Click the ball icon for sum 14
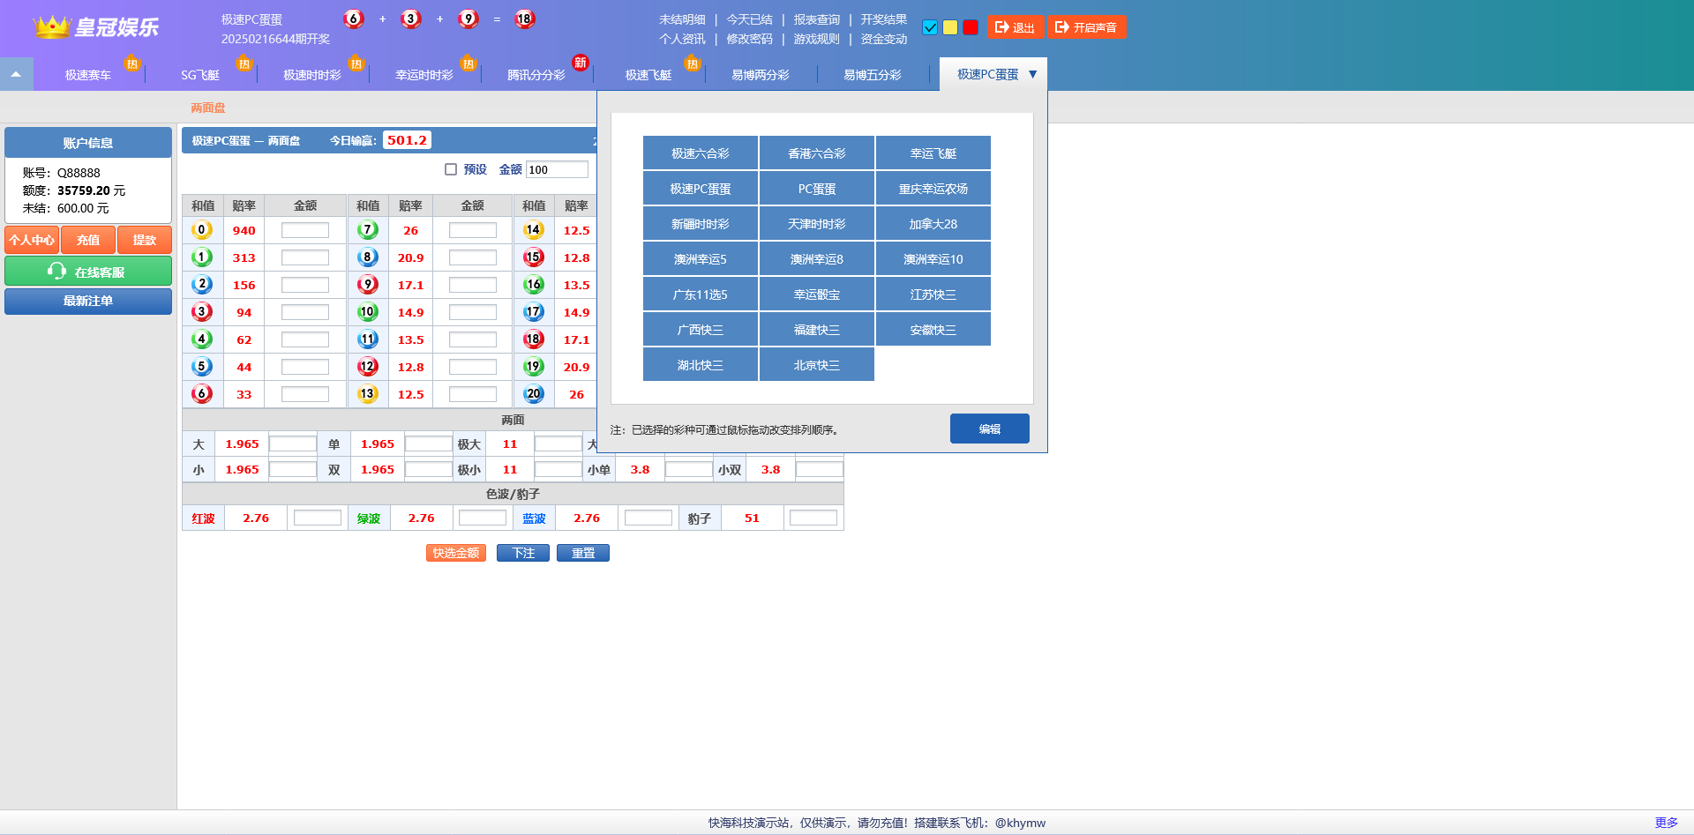1694x835 pixels. click(x=533, y=230)
